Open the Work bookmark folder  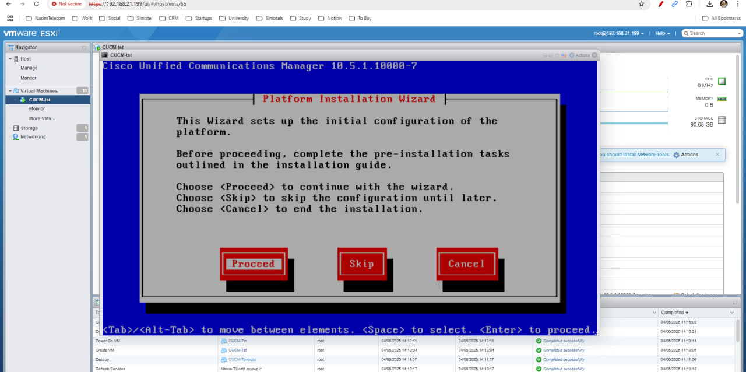click(82, 18)
